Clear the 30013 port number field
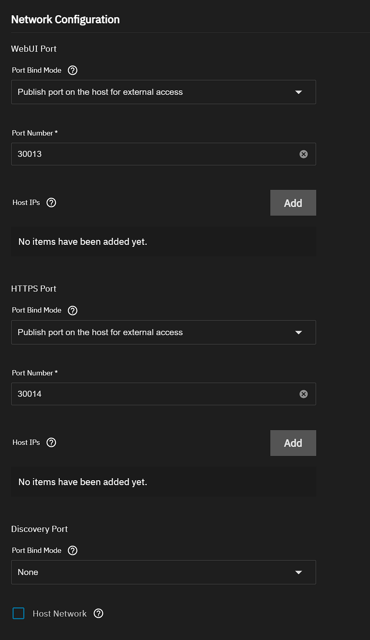This screenshot has width=370, height=640. [304, 154]
